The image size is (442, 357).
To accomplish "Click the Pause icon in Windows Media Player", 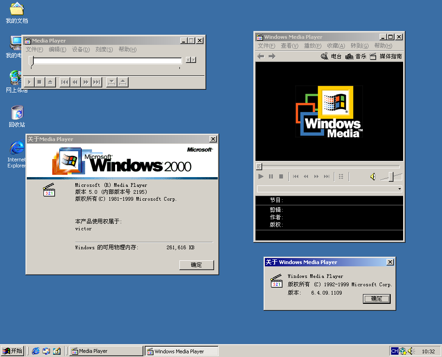I will pyautogui.click(x=271, y=176).
